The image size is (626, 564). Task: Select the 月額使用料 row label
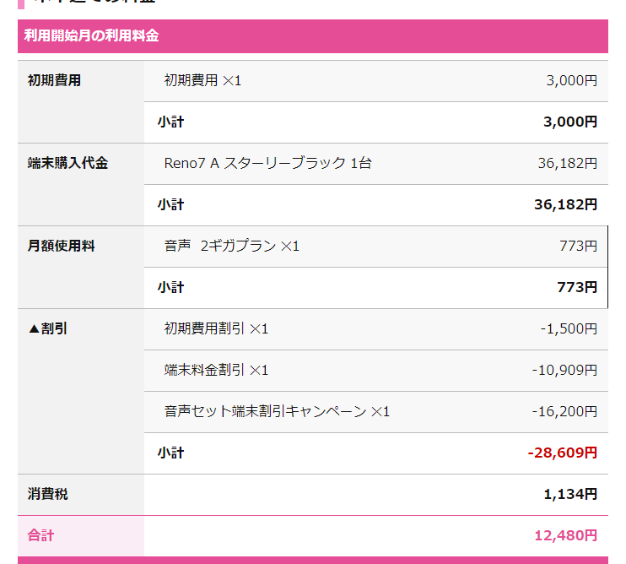click(61, 246)
